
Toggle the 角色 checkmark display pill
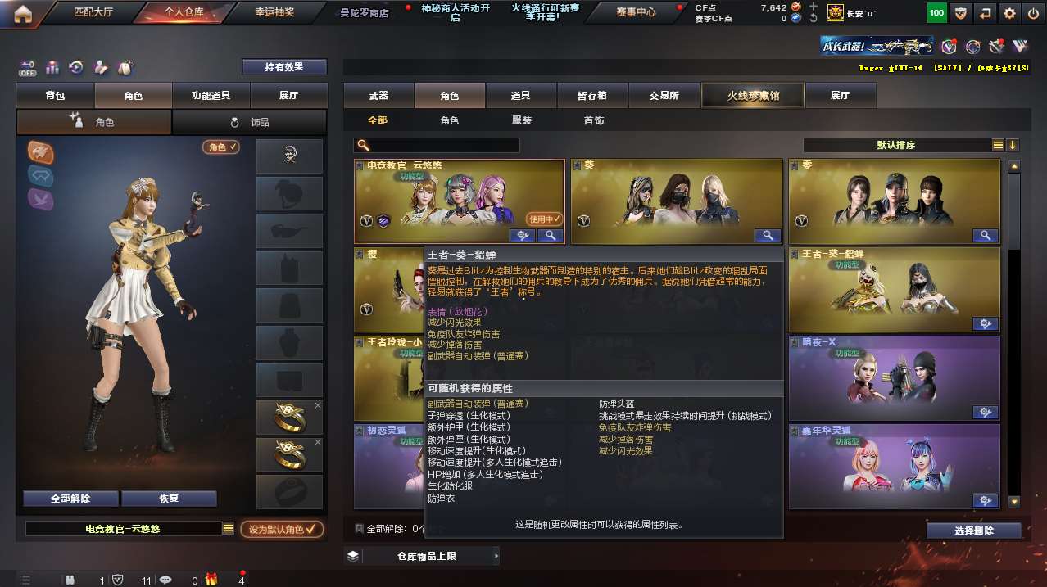(221, 147)
